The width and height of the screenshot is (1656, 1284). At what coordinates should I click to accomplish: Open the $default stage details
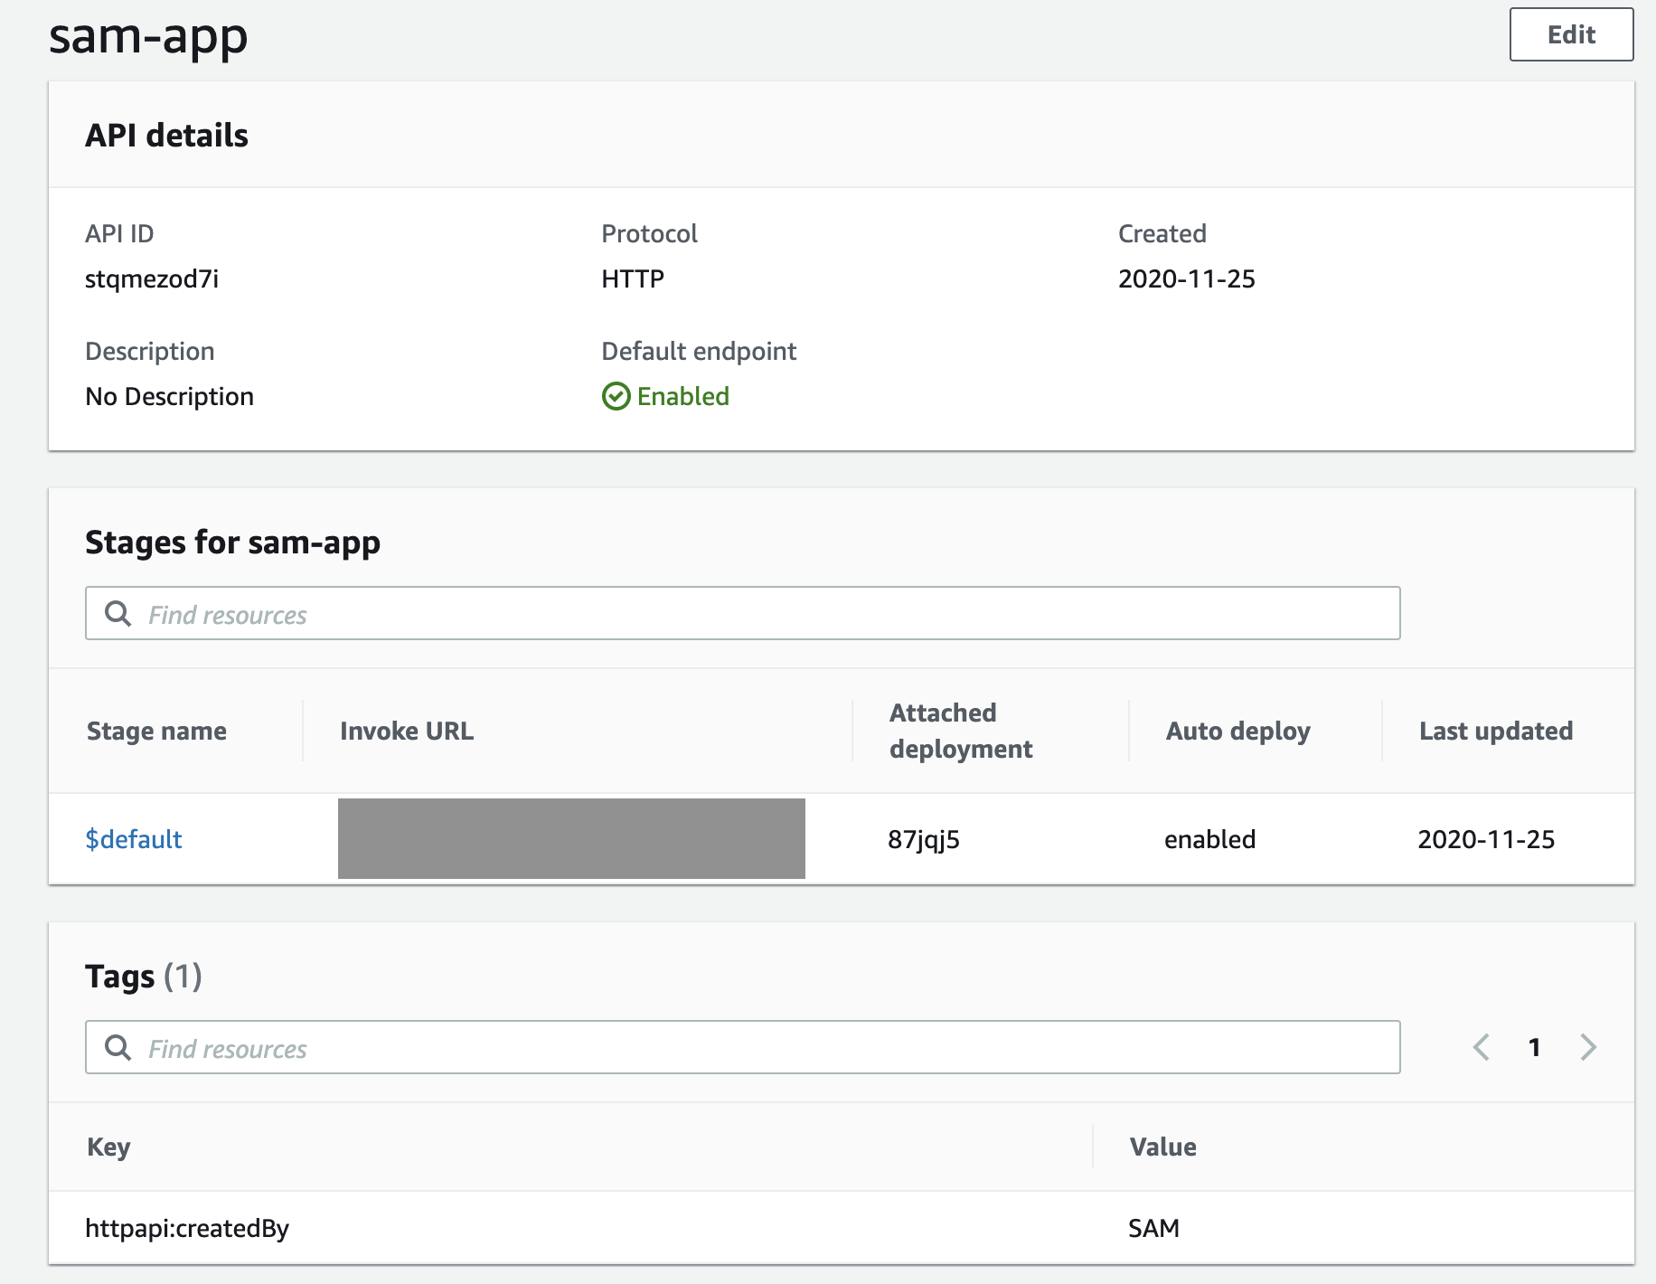[133, 839]
